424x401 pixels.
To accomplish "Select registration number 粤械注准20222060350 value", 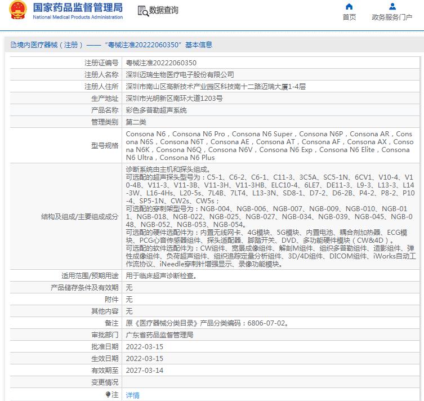I will click(161, 63).
